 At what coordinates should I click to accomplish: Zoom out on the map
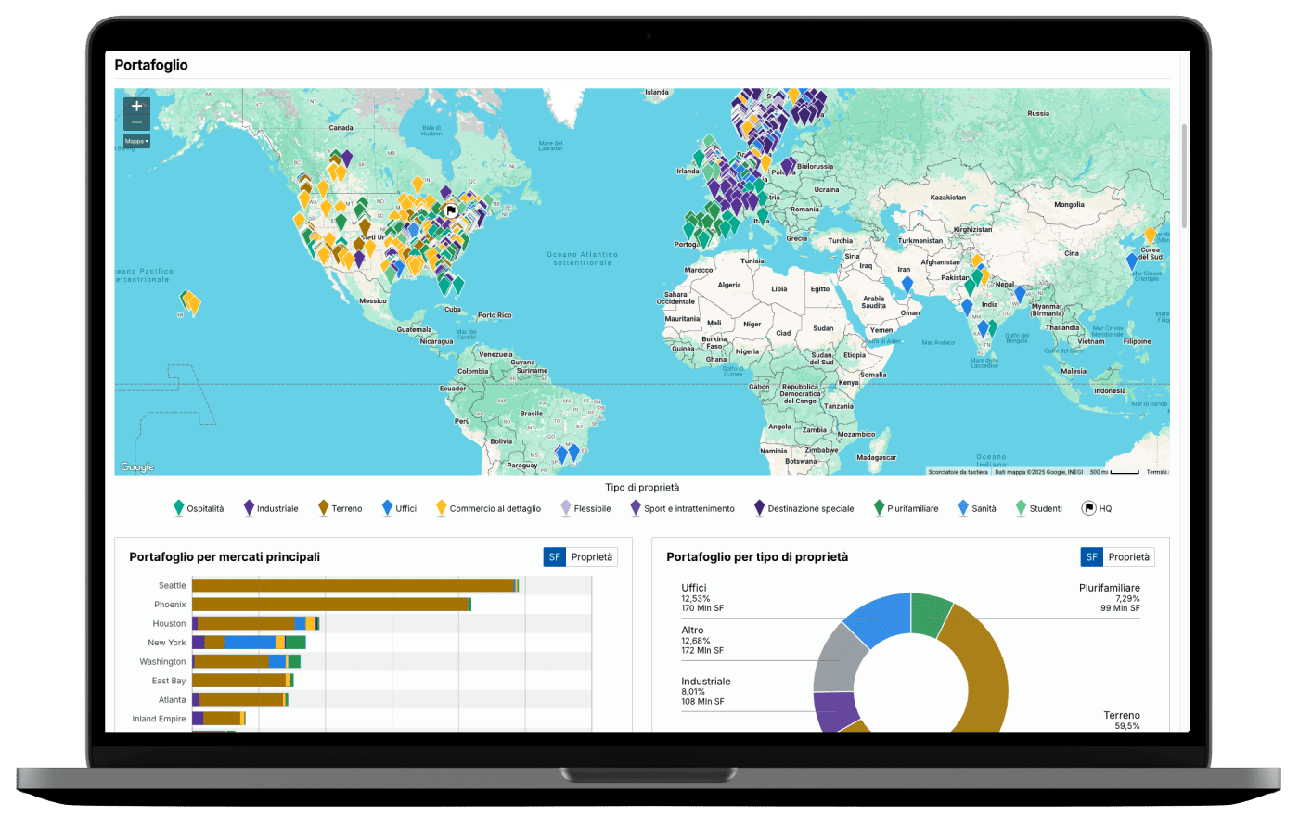tap(136, 122)
